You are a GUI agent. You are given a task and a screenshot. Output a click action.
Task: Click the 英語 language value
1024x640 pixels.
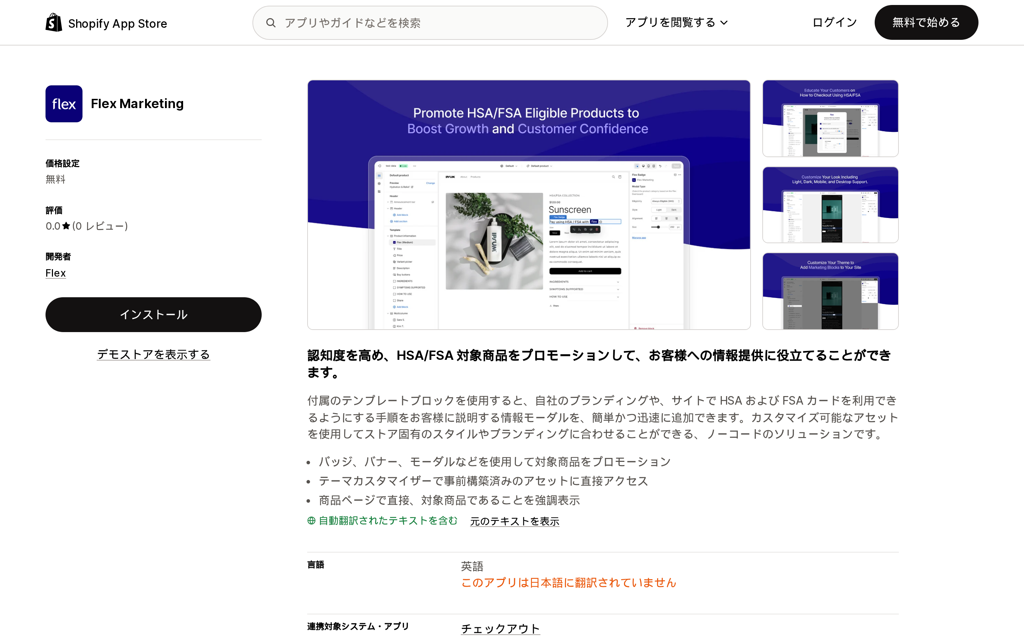(x=472, y=566)
